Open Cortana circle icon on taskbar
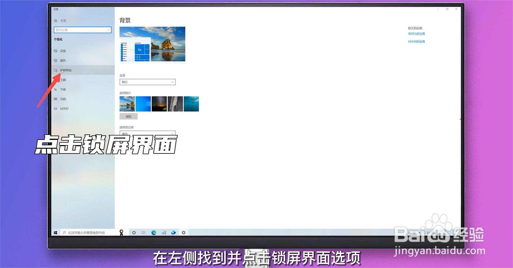Image resolution: width=513 pixels, height=268 pixels. click(x=134, y=233)
